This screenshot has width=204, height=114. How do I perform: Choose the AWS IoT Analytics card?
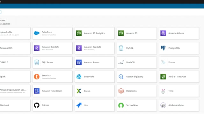tap(179, 77)
